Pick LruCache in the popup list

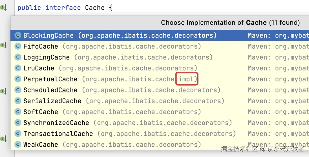(160, 68)
